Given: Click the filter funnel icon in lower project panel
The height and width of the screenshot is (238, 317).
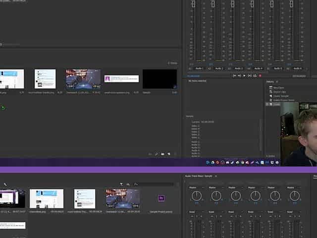Looking at the screenshot, I should tap(121, 184).
